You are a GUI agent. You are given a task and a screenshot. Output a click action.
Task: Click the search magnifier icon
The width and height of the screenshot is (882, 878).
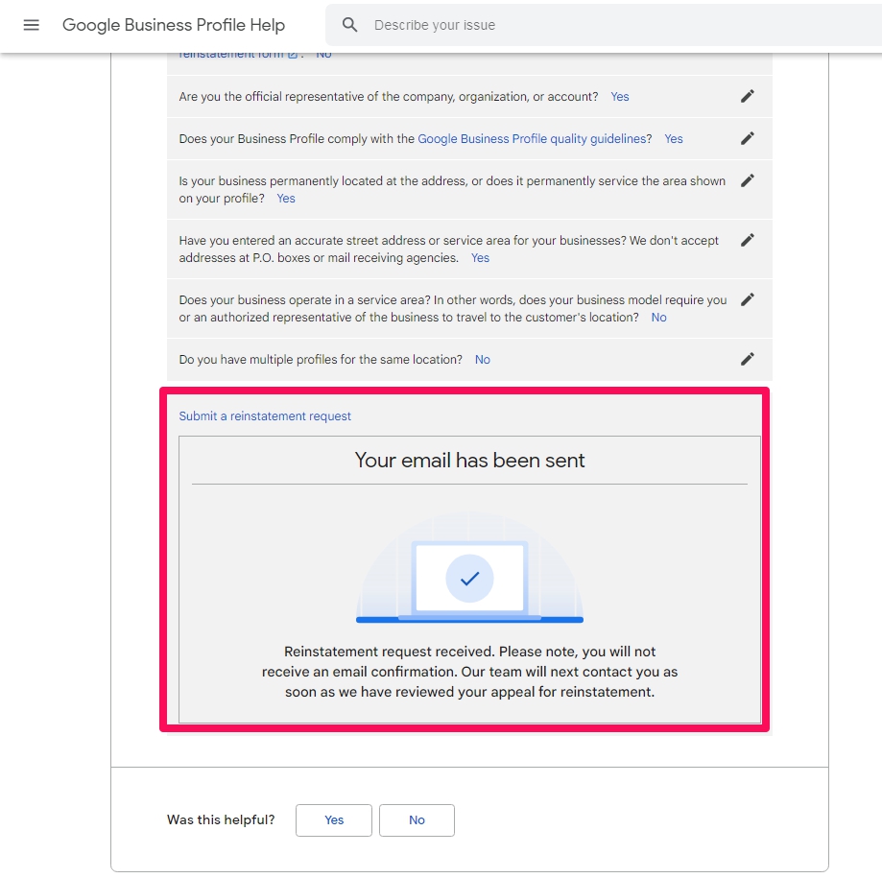[350, 25]
